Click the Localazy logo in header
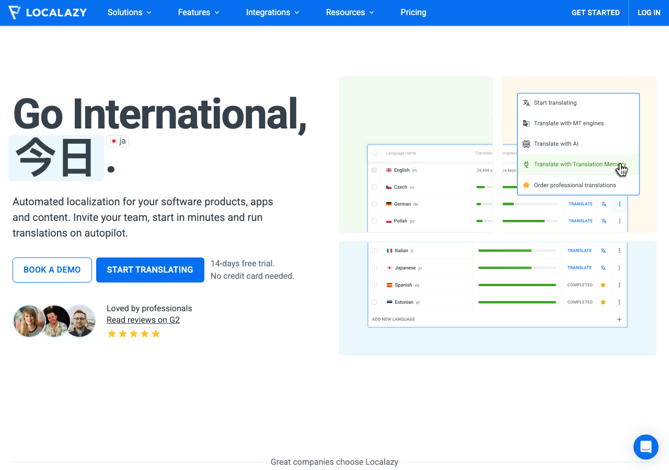Image resolution: width=669 pixels, height=470 pixels. tap(48, 13)
